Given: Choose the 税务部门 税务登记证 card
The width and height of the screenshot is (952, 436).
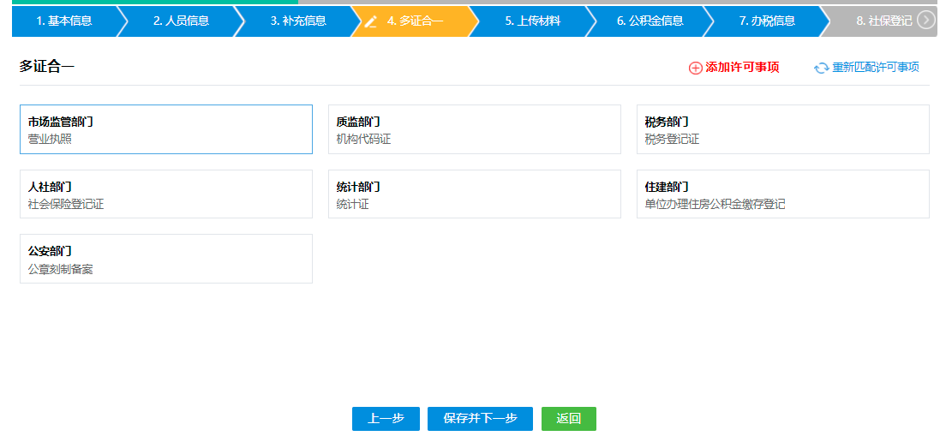Looking at the screenshot, I should pos(782,129).
